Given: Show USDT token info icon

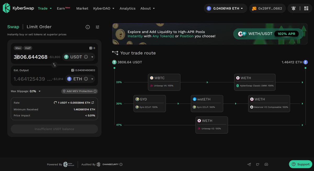Looking at the screenshot, I should [x=86, y=57].
